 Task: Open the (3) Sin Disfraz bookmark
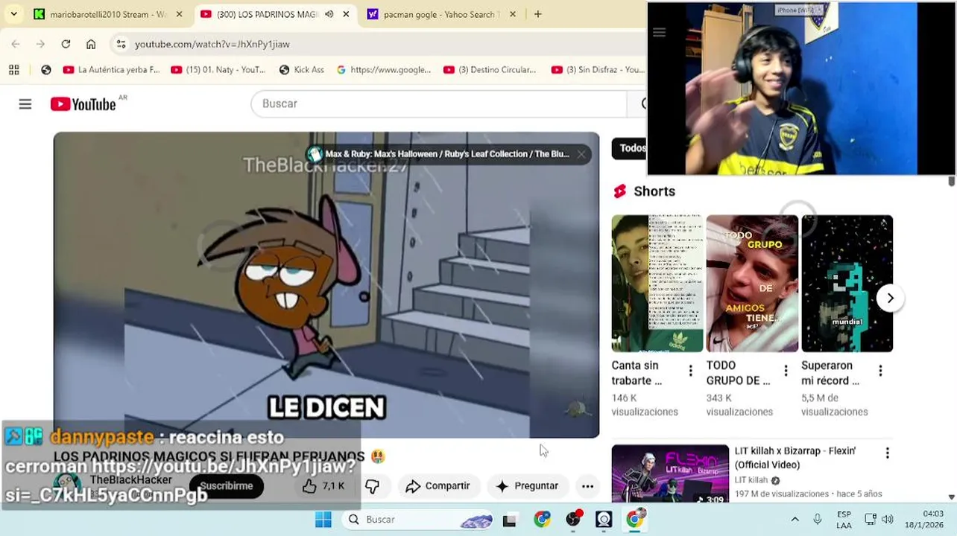tap(598, 69)
